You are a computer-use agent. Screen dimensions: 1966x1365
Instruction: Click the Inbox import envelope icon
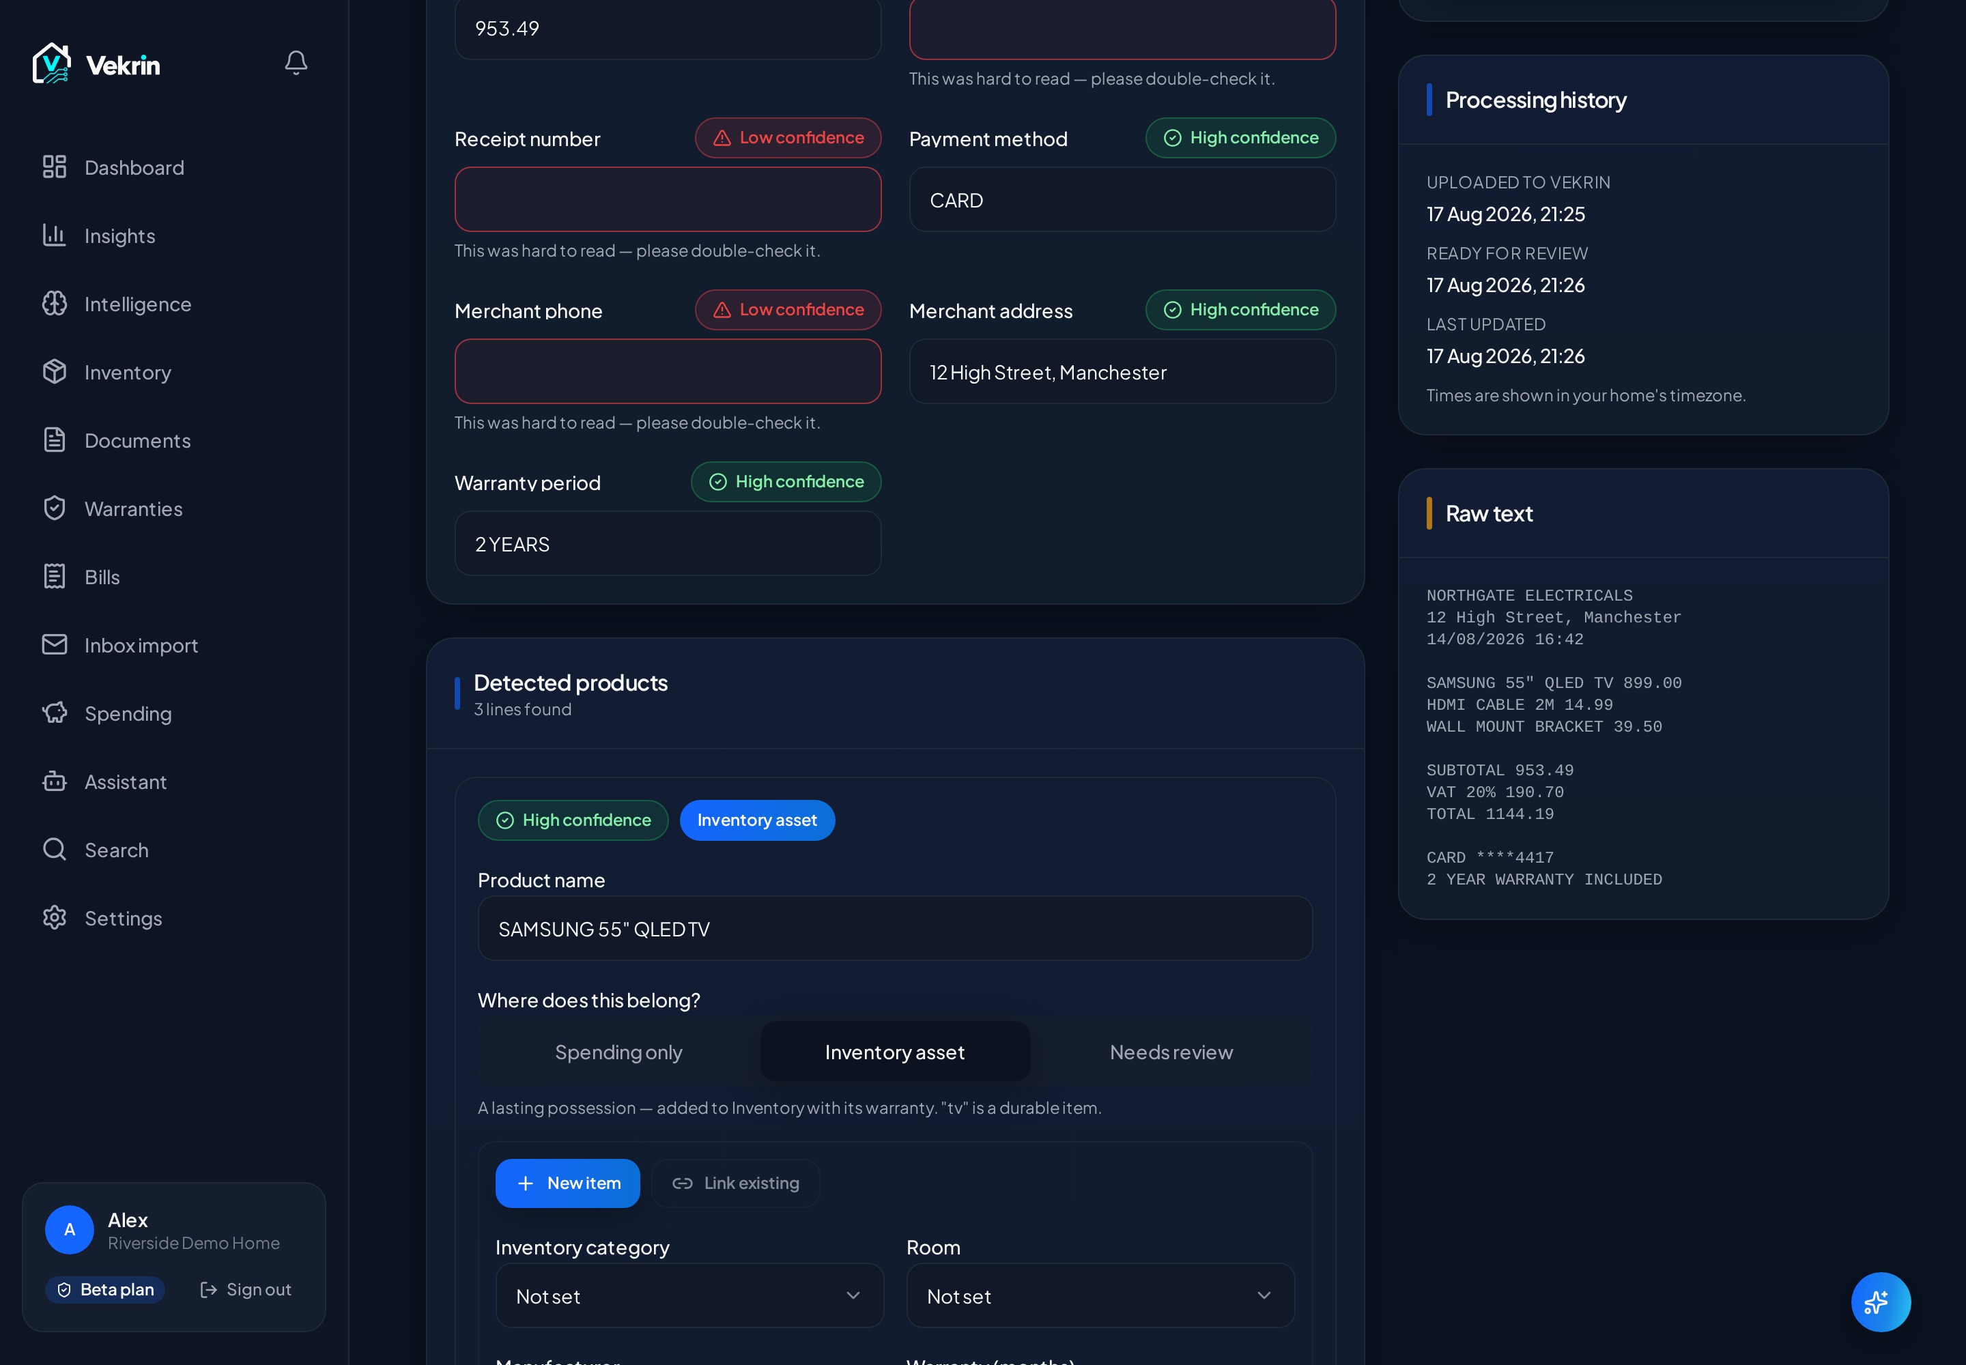[55, 645]
